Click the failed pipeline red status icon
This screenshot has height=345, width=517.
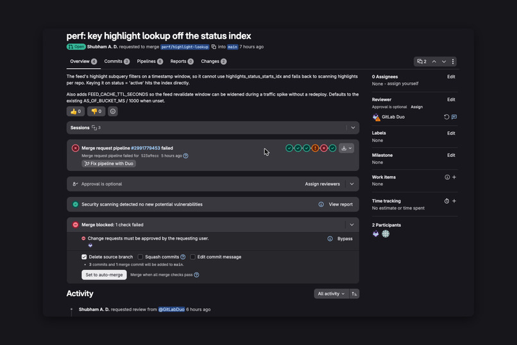click(x=76, y=148)
